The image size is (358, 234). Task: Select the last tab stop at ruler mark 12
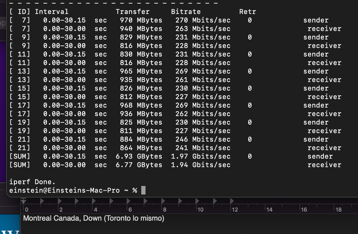point(231,201)
